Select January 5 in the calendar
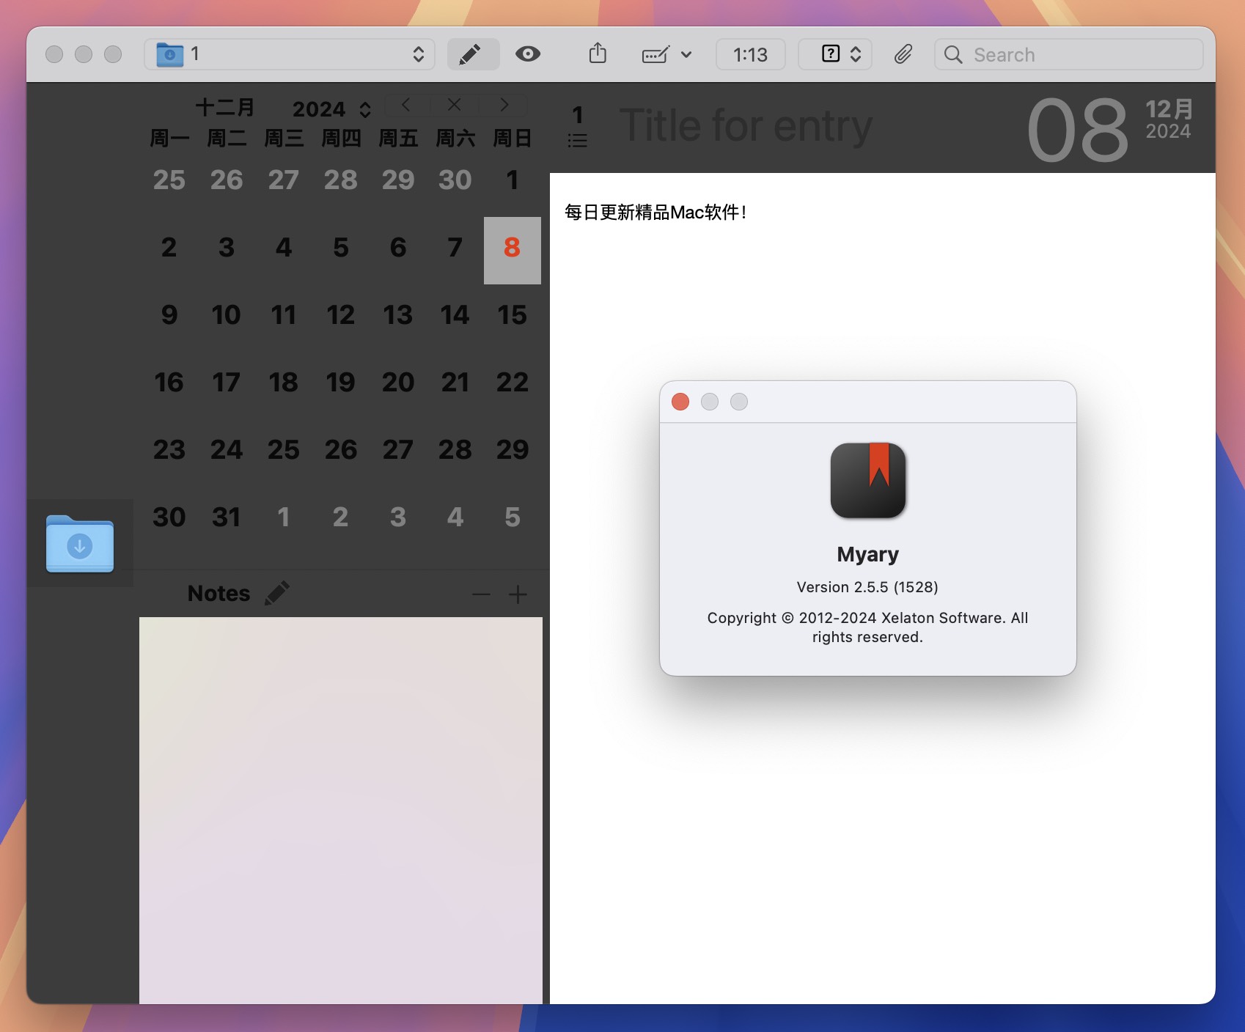Screen dimensions: 1245x1032 pos(512,517)
